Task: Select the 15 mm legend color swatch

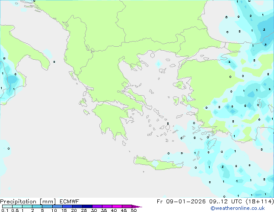Action: (67, 206)
